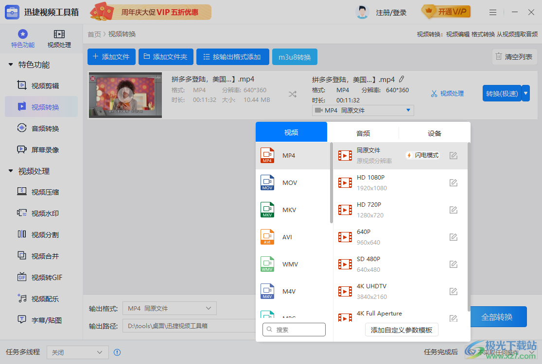Image resolution: width=542 pixels, height=364 pixels.
Task: Toggle the 任务多线程 setting dropdown
Action: pos(77,352)
